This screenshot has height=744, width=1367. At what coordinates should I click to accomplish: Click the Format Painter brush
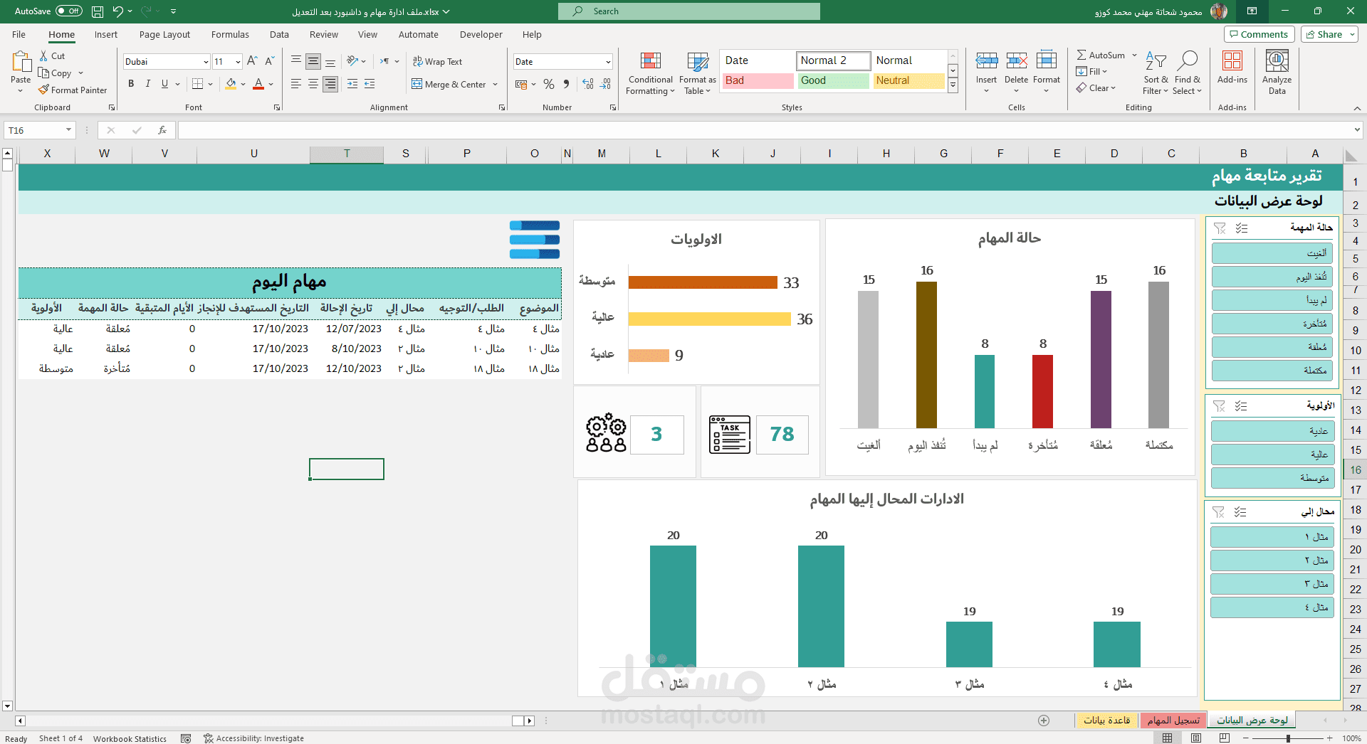pyautogui.click(x=43, y=90)
